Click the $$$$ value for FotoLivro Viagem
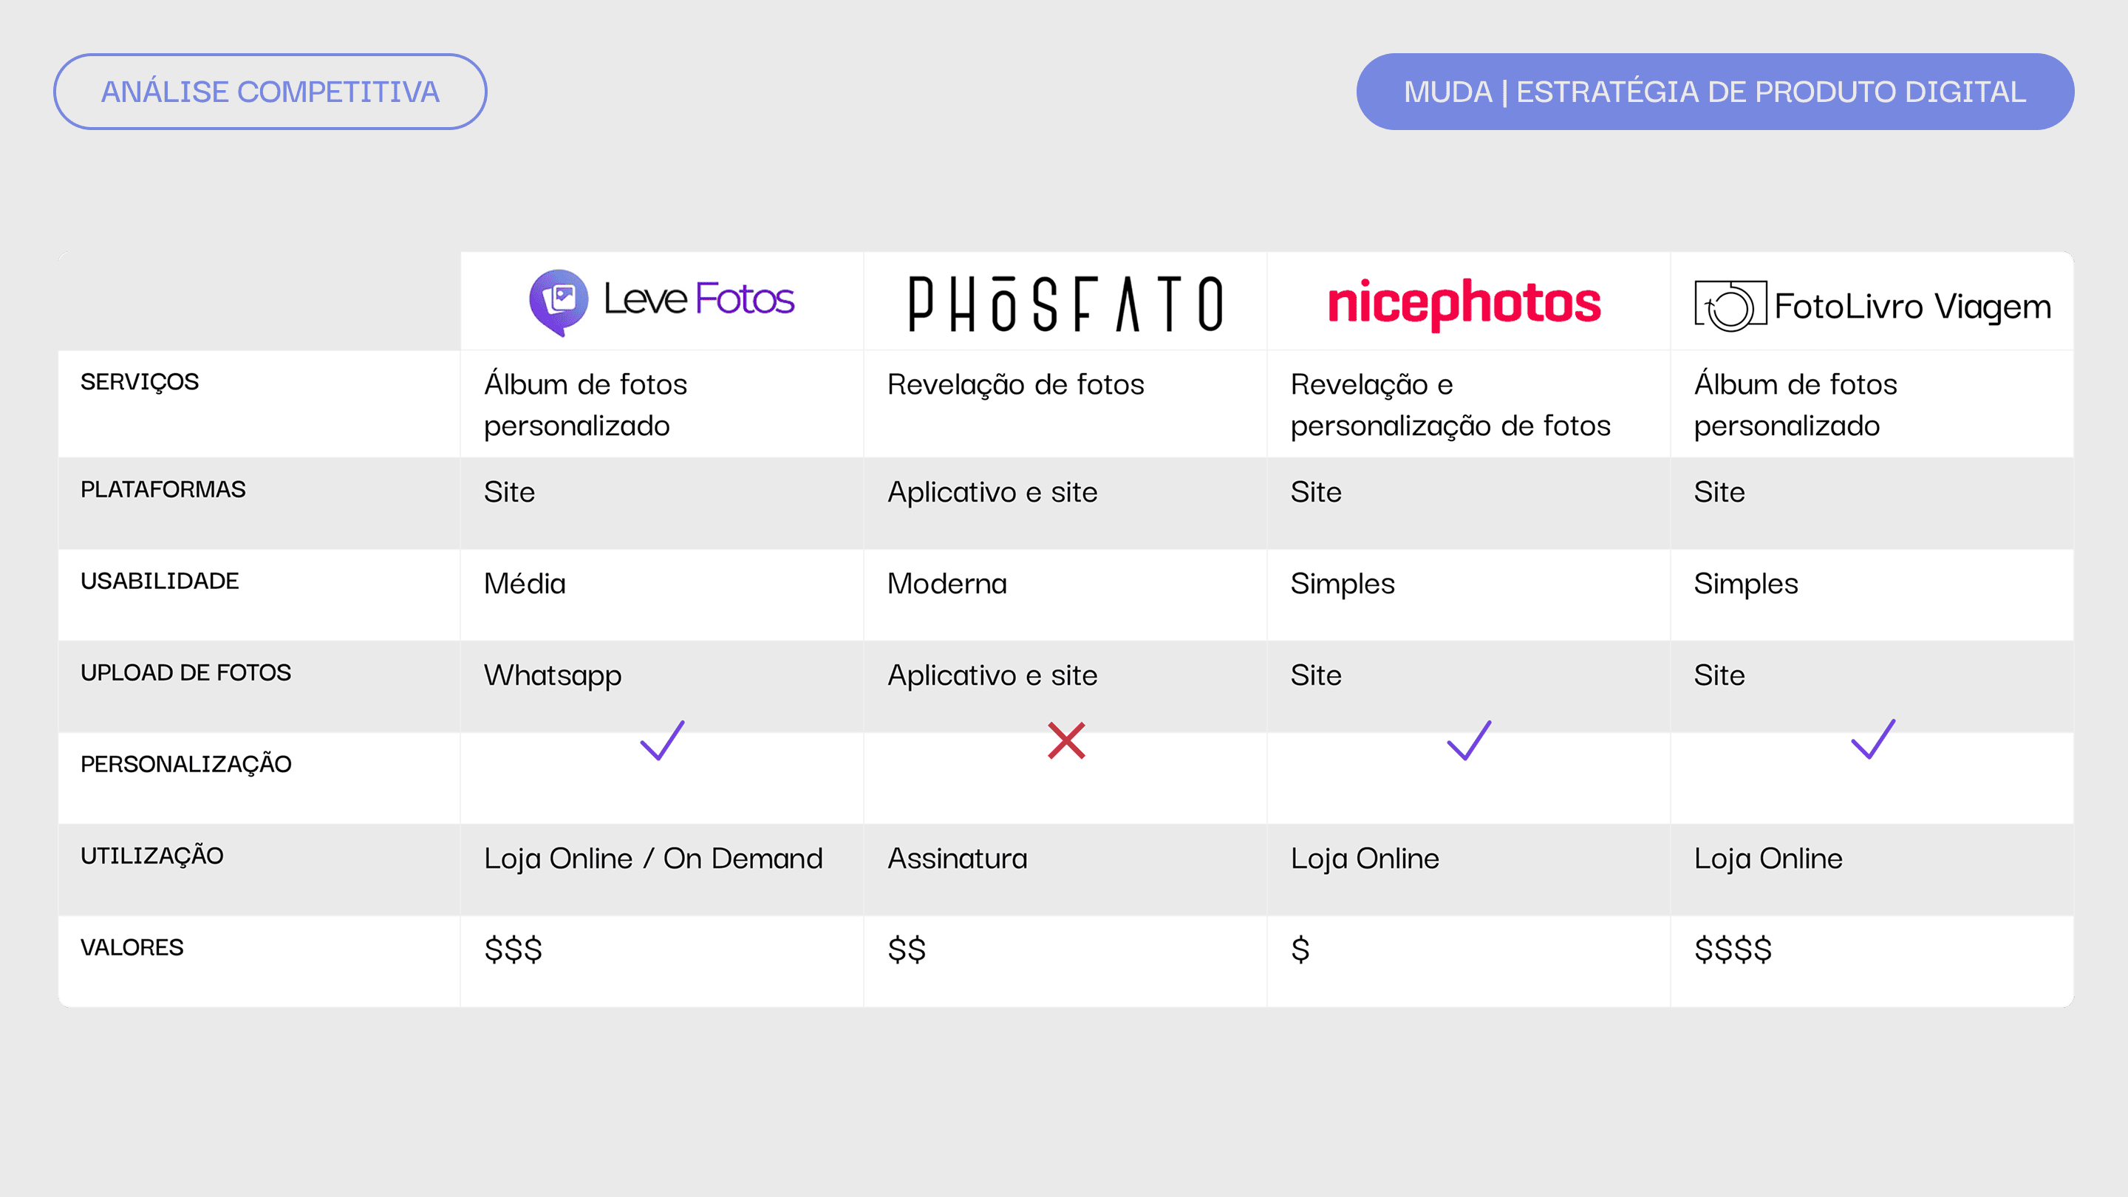 coord(1733,949)
